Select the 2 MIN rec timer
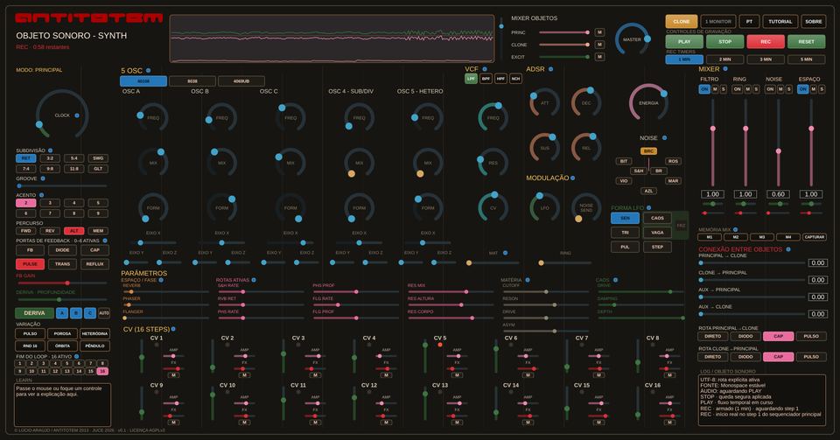This screenshot has width=840, height=440. (724, 59)
